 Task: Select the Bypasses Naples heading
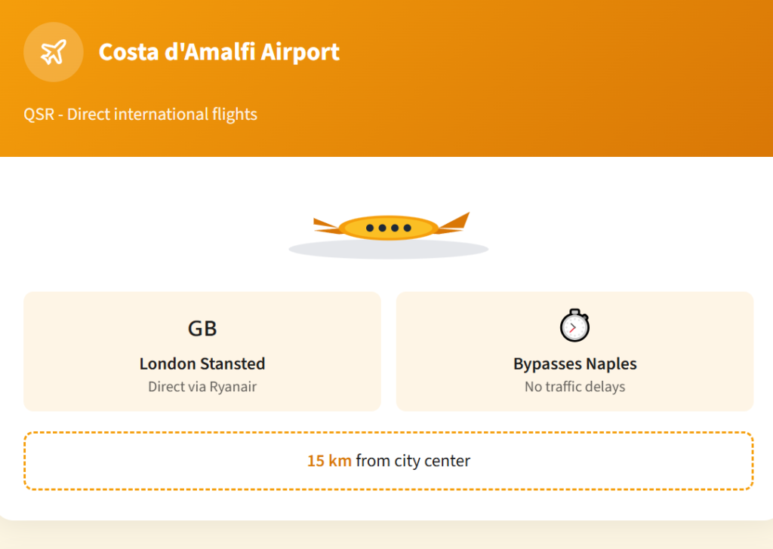574,363
